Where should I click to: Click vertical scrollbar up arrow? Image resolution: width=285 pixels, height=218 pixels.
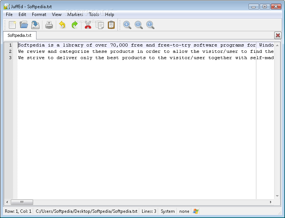[x=277, y=45]
